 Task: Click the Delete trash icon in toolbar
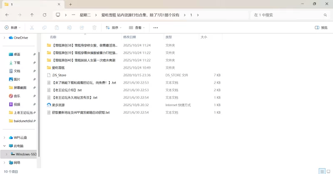[x=94, y=27]
